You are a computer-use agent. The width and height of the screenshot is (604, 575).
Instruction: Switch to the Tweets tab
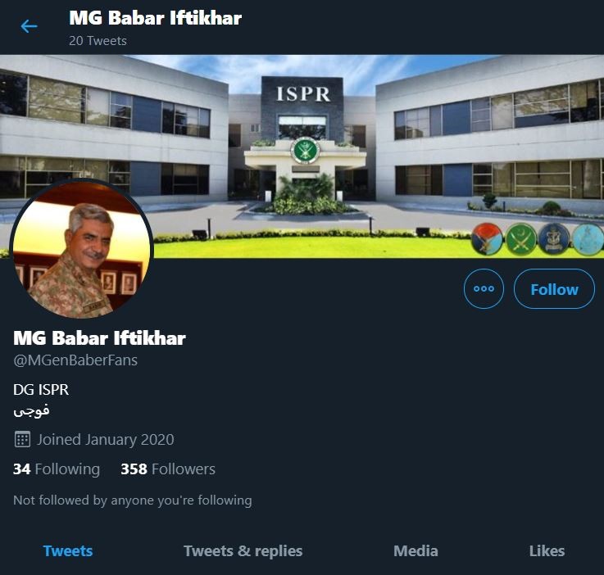[68, 550]
